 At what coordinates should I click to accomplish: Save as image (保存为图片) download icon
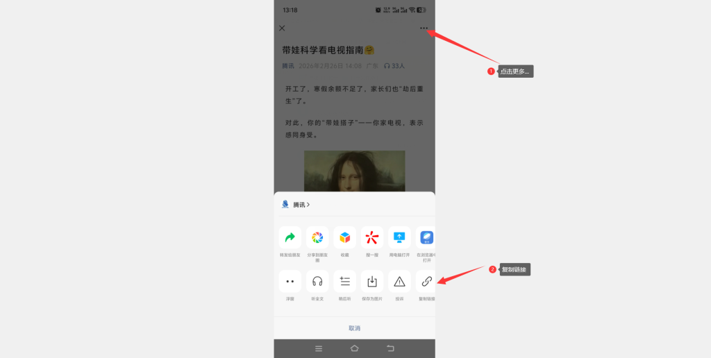coord(372,282)
